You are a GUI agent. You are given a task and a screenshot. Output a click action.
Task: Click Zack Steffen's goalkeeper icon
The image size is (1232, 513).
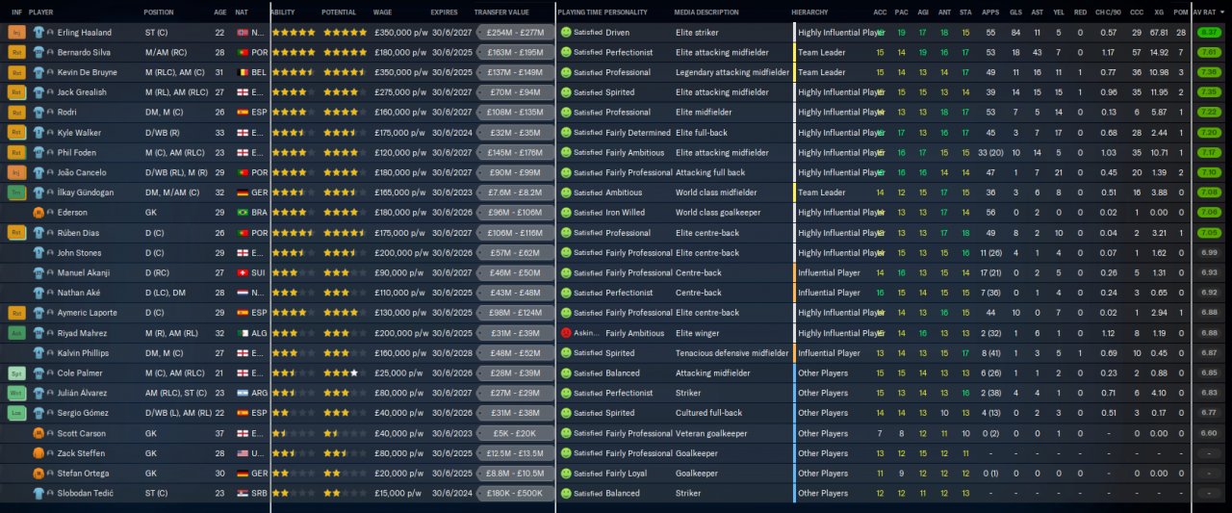[38, 453]
